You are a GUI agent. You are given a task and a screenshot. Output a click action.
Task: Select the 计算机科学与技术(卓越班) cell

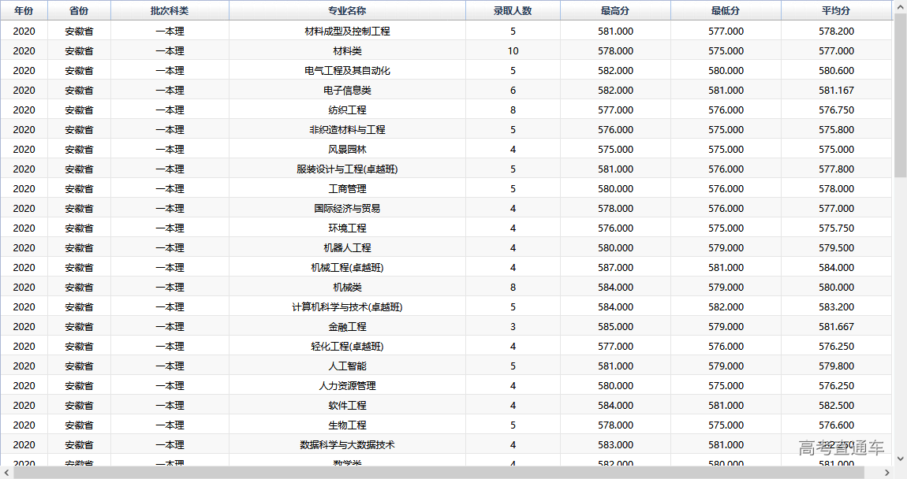[x=347, y=307]
